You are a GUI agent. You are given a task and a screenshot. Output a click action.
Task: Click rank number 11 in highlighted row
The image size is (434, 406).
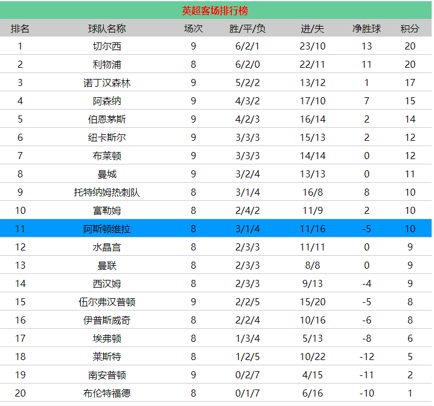[x=20, y=229]
